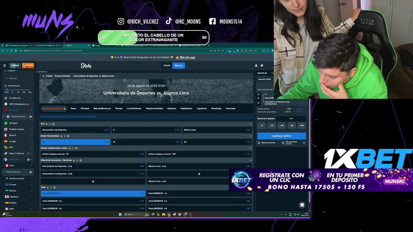413x232 pixels.
Task: Check the Mantener selección checkbox
Action: (259, 143)
